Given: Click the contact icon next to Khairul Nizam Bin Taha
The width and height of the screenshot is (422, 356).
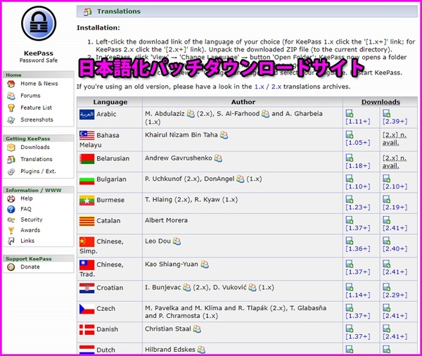Looking at the screenshot, I should 224,134.
